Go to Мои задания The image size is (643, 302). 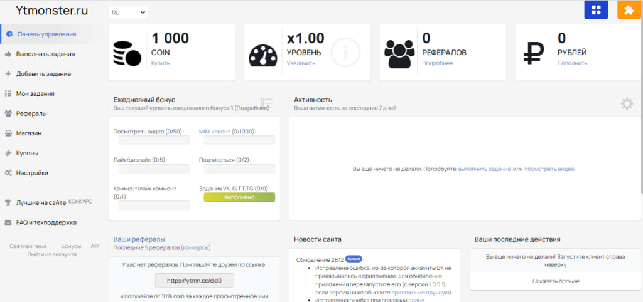click(35, 93)
